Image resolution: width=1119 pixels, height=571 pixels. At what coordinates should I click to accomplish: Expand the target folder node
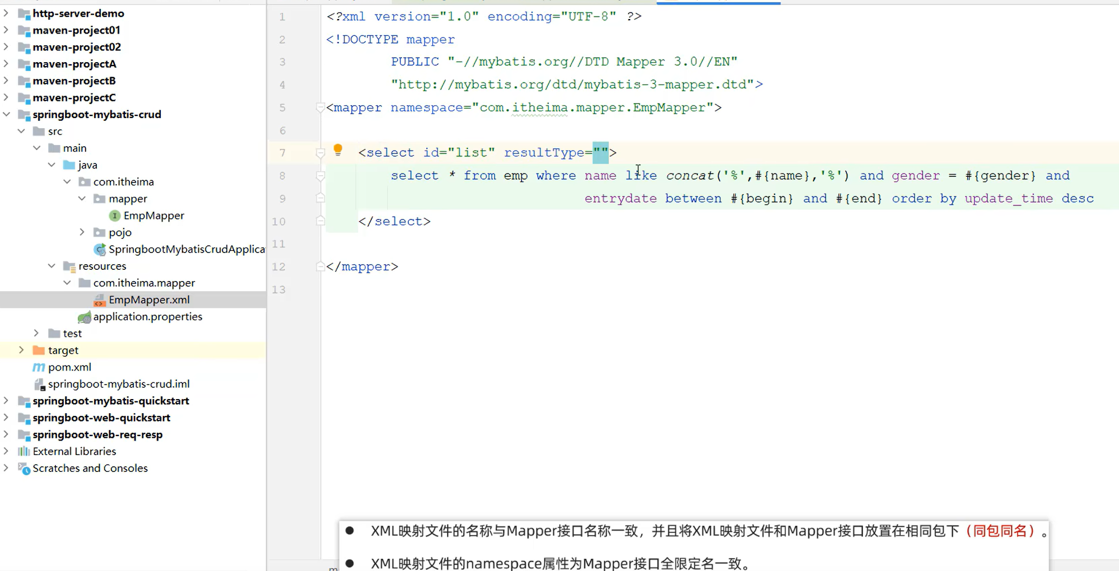(x=21, y=350)
